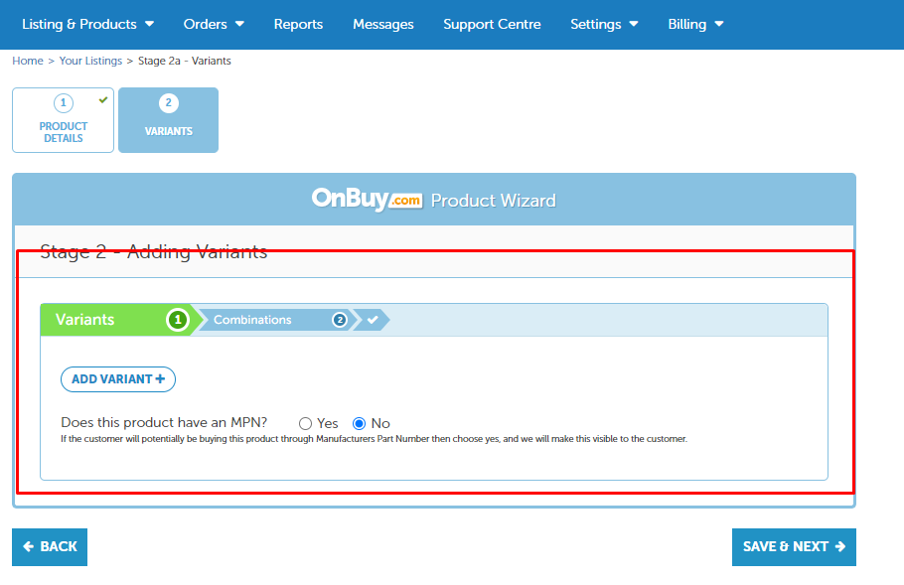Return to the Product Details step

point(63,120)
